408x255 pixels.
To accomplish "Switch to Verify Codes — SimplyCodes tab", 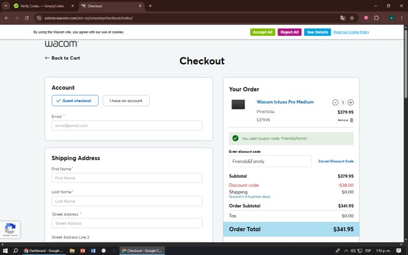I will click(42, 6).
